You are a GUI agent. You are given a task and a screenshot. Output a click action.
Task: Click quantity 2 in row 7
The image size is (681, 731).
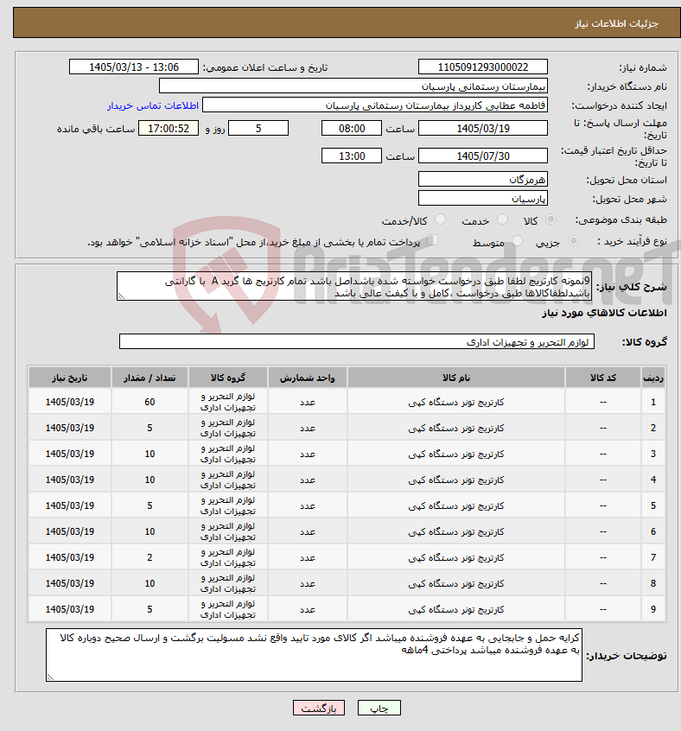tap(150, 557)
